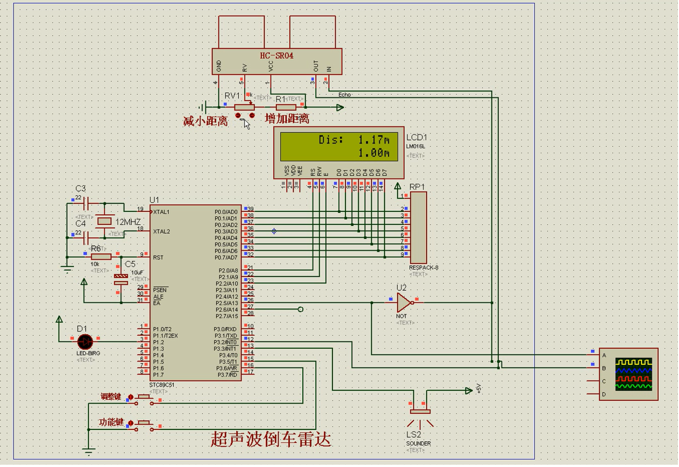Click the P3.2/INT0 pin label
This screenshot has width=679, height=467.
(x=225, y=342)
